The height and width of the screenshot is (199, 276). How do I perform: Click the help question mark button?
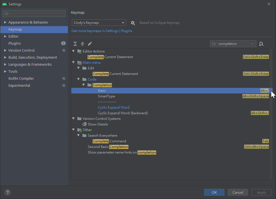(8, 192)
